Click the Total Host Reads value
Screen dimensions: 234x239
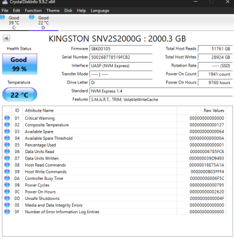[215, 49]
